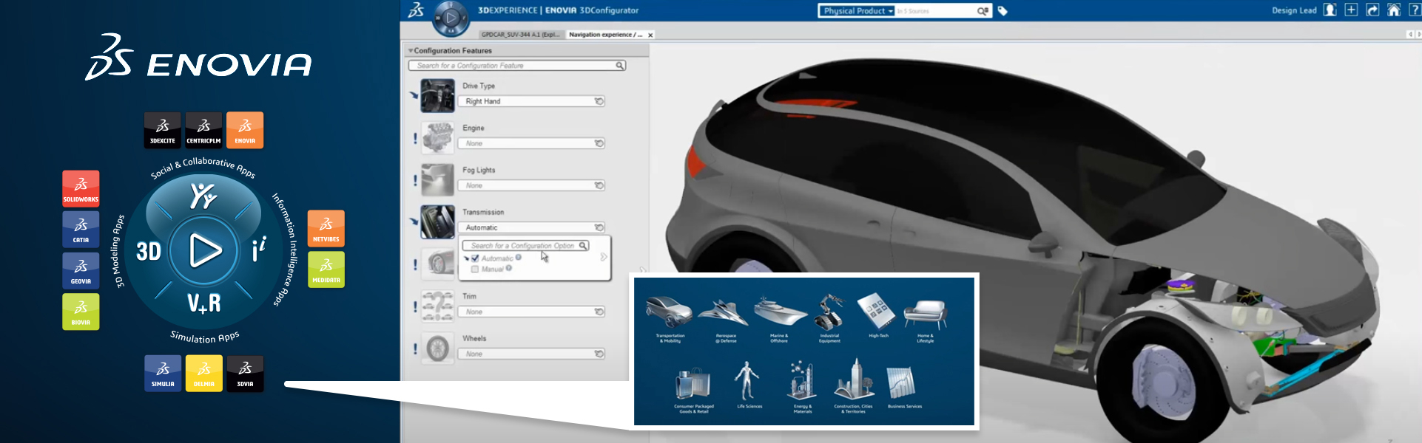Click the yellow DELMIA brand tile
The height and width of the screenshot is (443, 1422).
(x=203, y=374)
